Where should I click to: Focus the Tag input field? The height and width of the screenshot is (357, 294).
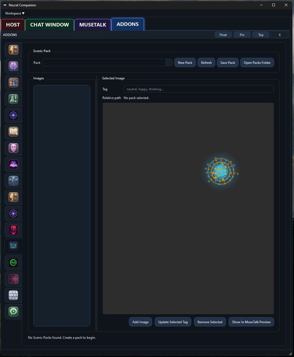[x=199, y=89]
